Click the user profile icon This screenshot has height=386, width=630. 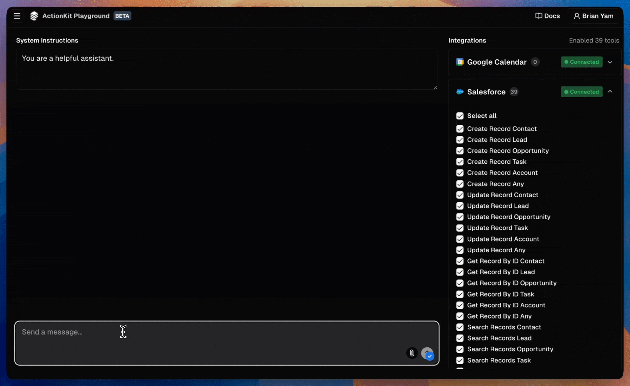click(576, 16)
